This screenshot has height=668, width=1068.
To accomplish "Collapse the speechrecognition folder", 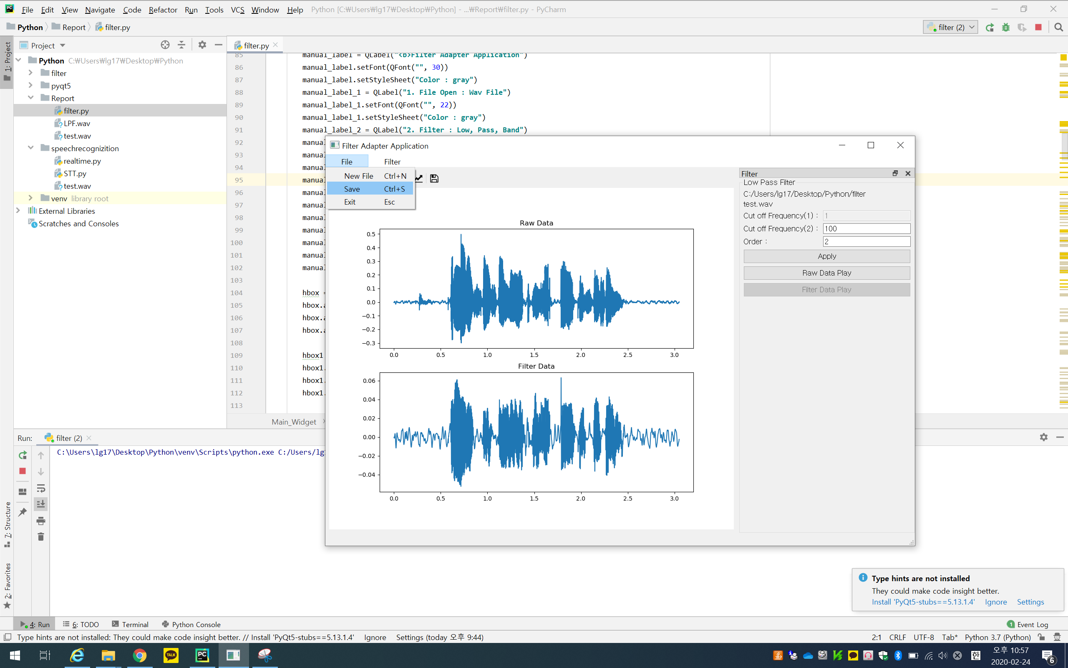I will [30, 148].
